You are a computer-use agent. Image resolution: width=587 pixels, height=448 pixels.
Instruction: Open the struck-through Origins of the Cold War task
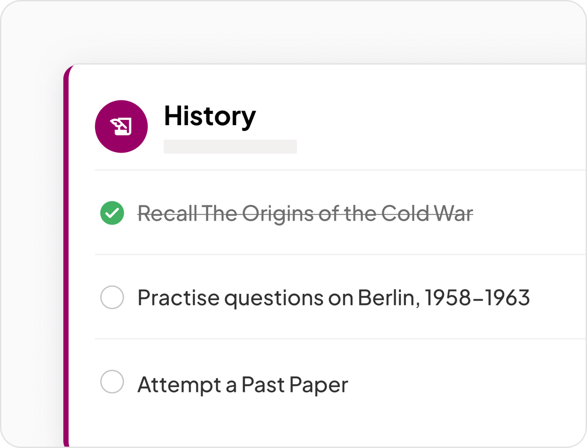click(x=305, y=214)
